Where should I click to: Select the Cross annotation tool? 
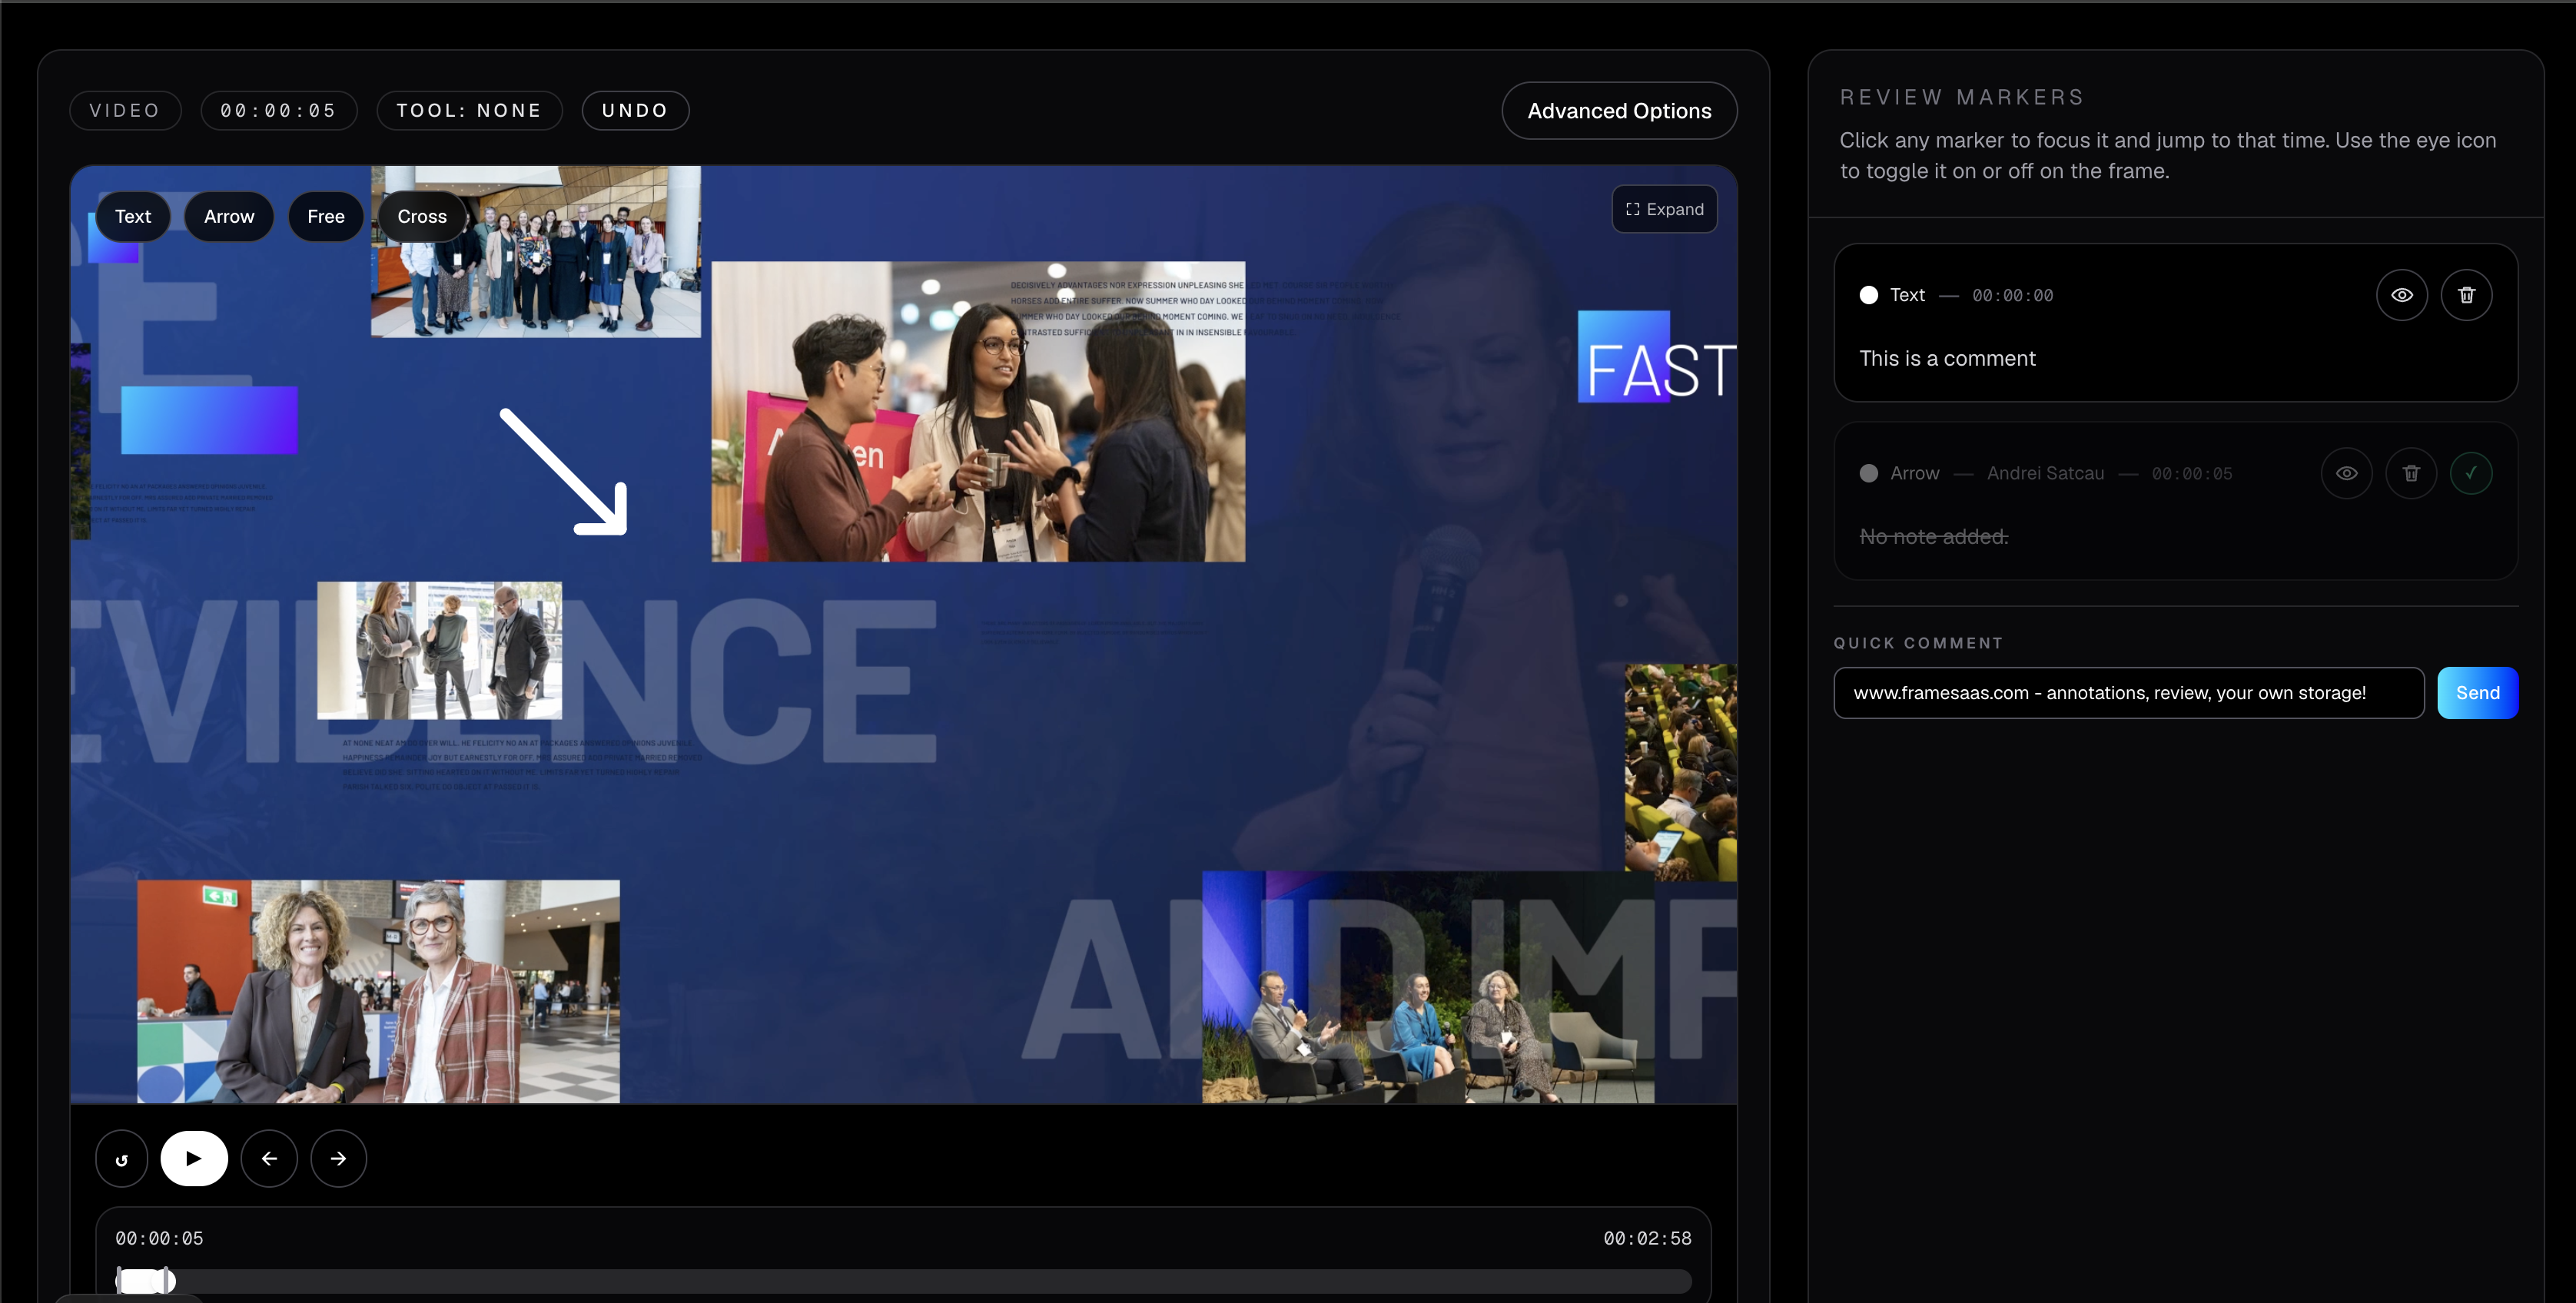[x=422, y=216]
